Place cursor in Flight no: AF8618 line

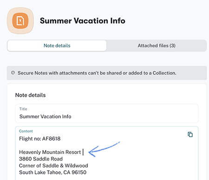[x=40, y=139]
